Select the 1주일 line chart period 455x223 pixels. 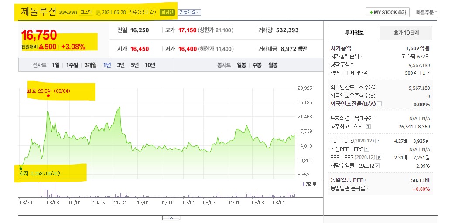72,65
